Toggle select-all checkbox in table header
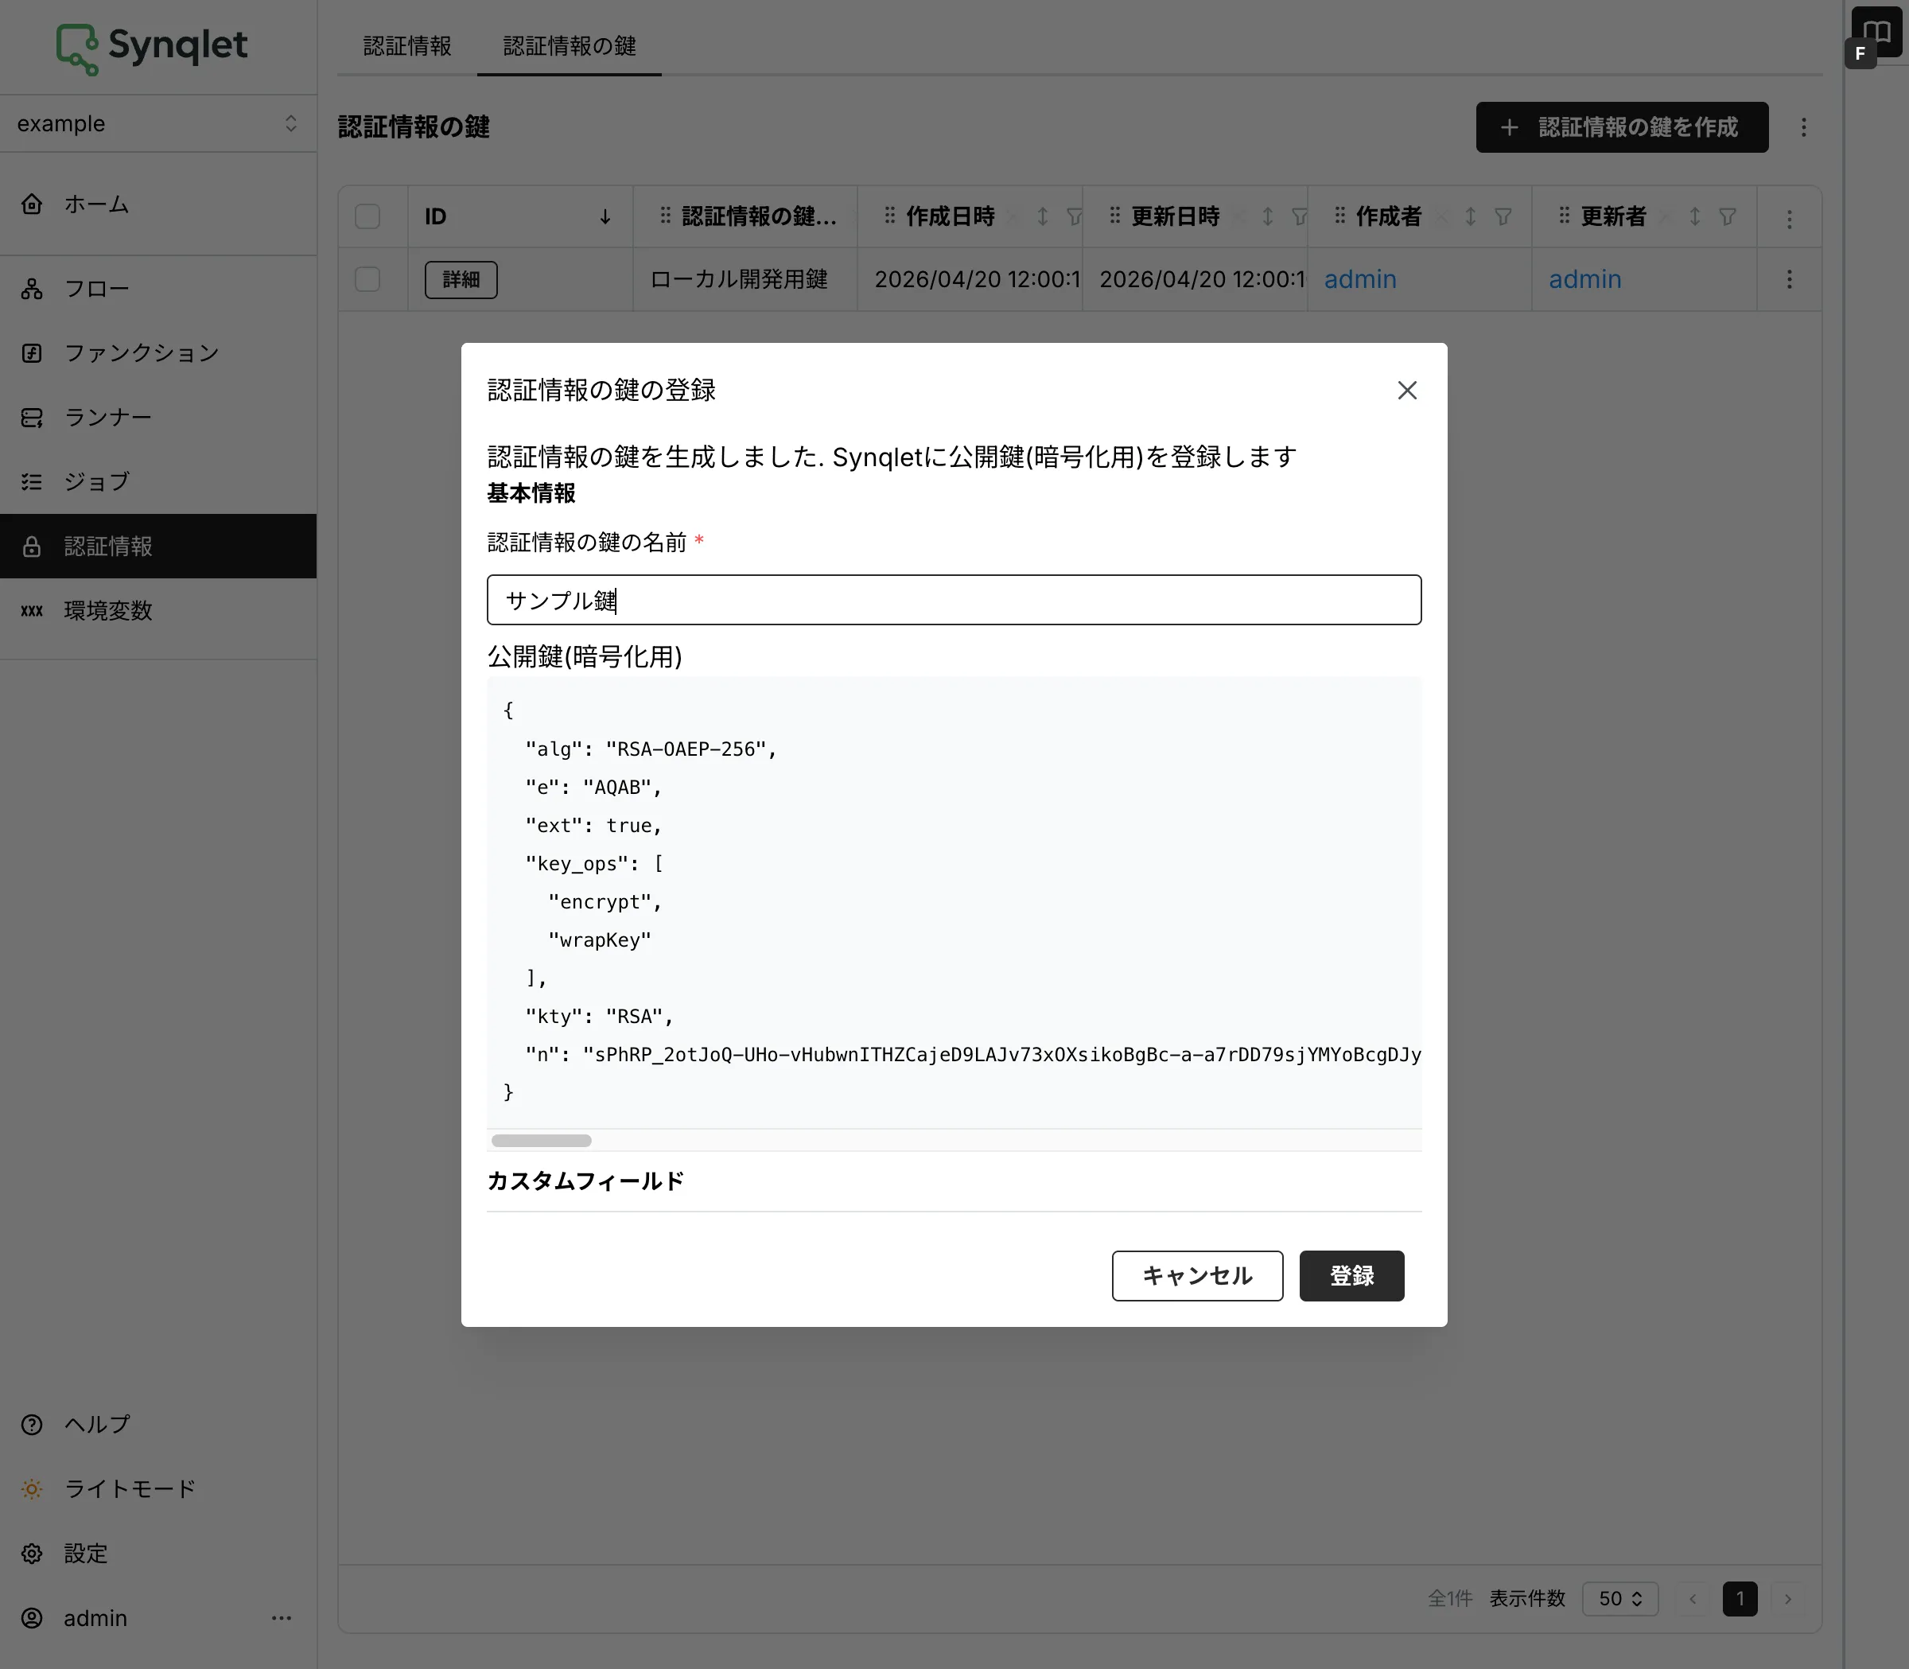 tap(367, 216)
